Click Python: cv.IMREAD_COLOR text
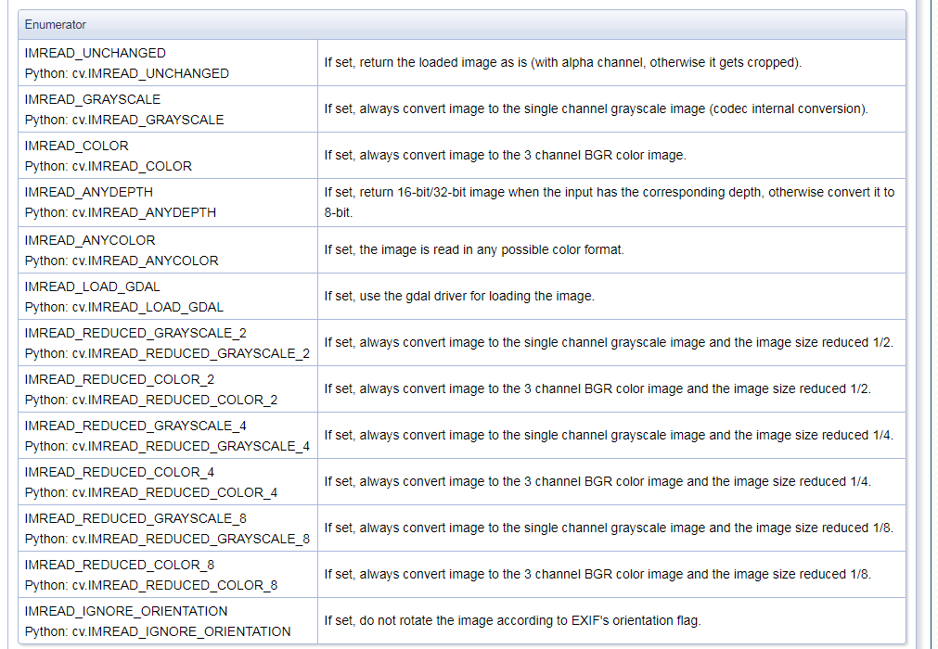938x649 pixels. pyautogui.click(x=109, y=166)
